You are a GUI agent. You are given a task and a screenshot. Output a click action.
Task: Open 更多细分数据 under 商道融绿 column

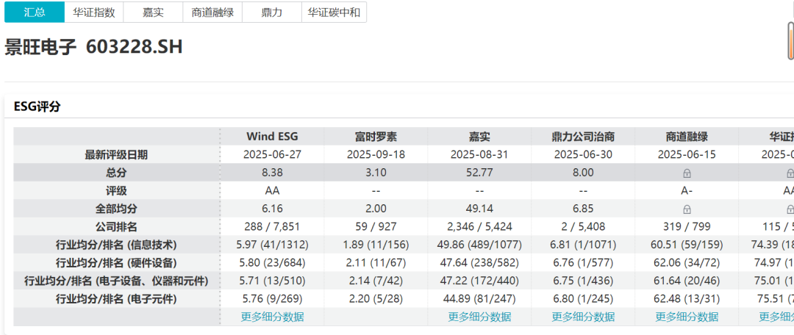[x=687, y=317]
